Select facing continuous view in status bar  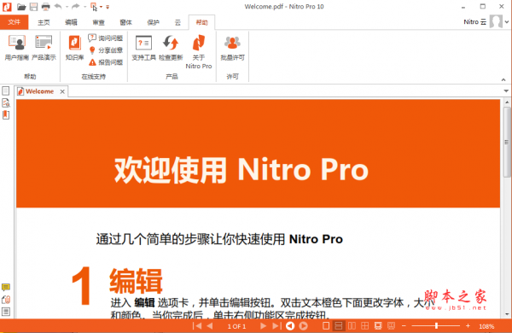[x=365, y=326]
